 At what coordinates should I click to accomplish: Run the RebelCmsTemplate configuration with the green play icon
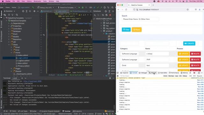click(x=79, y=8)
